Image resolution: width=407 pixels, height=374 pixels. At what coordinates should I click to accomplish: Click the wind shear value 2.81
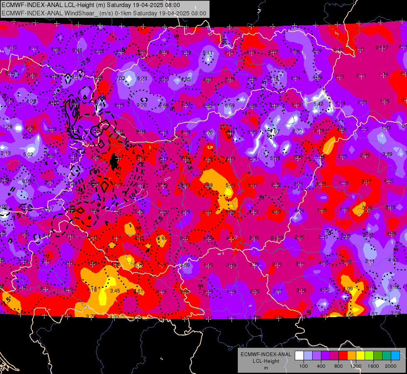[362, 102]
